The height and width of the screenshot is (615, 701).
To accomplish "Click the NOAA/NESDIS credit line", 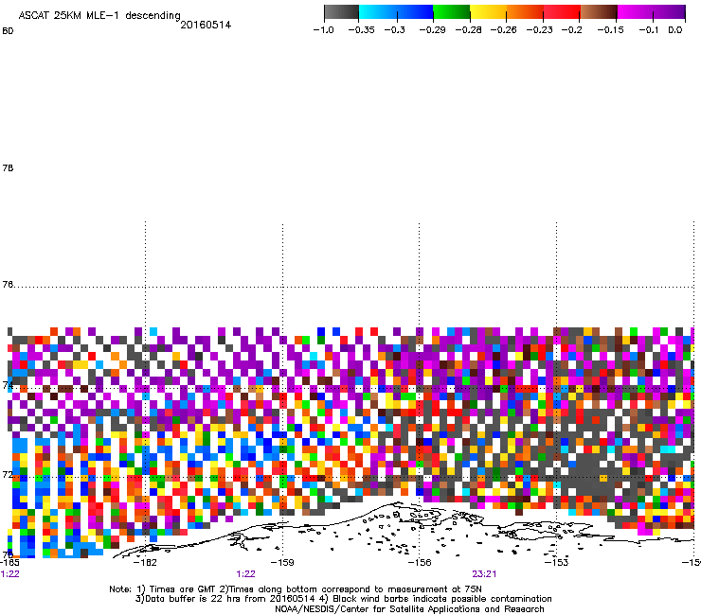I will [x=409, y=609].
